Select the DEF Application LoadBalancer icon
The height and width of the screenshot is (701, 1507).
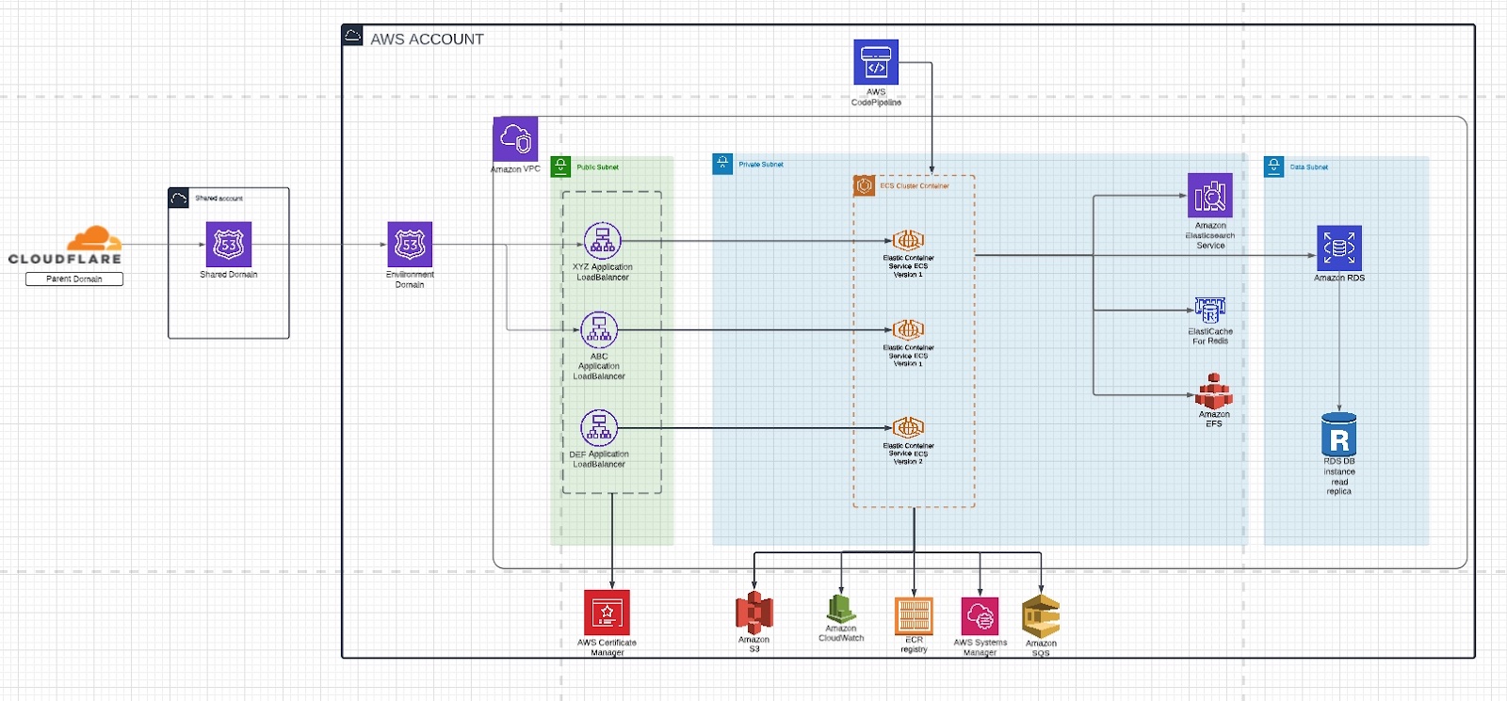pos(599,428)
